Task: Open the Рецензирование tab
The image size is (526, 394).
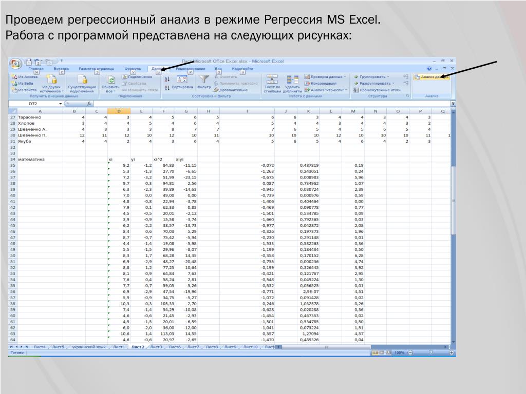Action: (190, 69)
